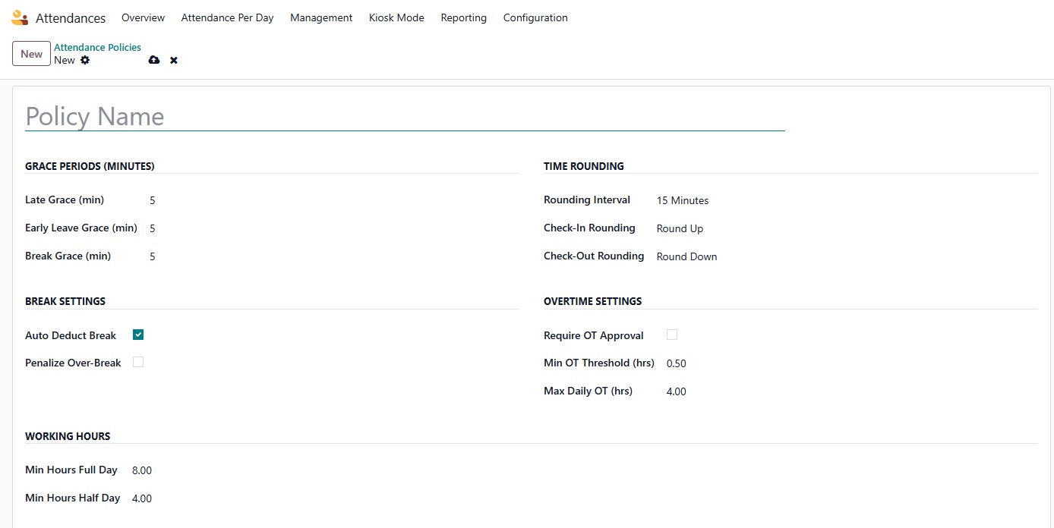Discard changes with the X icon
1054x528 pixels.
click(174, 60)
